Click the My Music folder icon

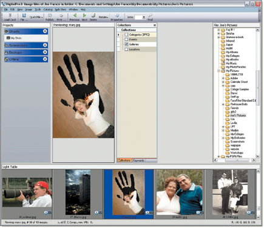pyautogui.click(x=223, y=64)
